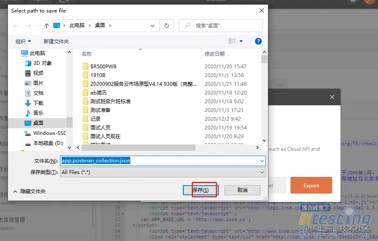Expand the file name dropdown

pos(262,161)
